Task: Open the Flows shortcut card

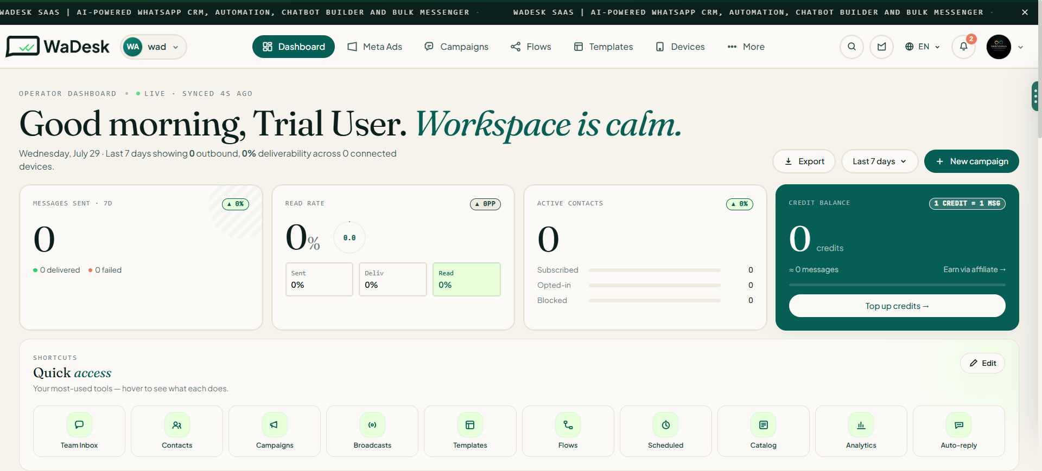Action: point(568,431)
